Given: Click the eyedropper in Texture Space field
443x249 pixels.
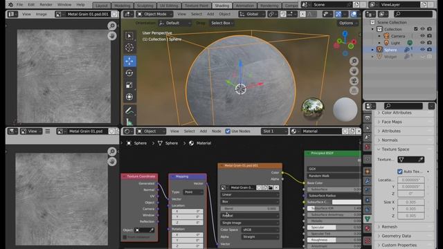Looking at the screenshot, I should coord(421,160).
